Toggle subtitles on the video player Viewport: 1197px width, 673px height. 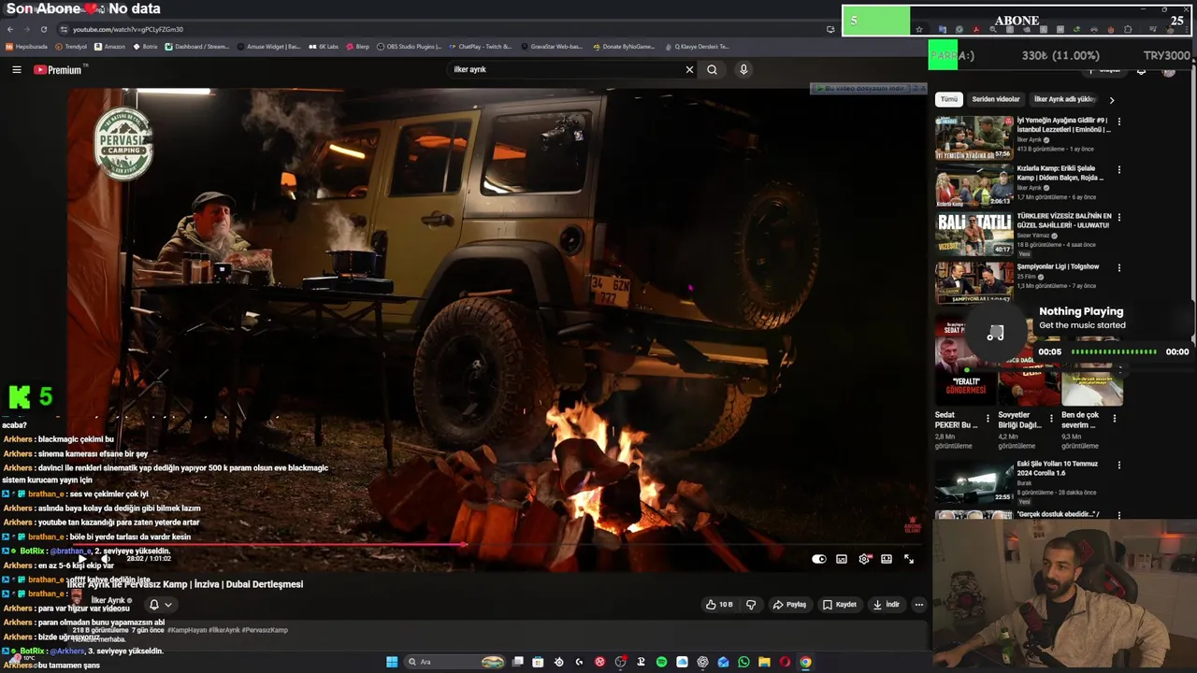(x=842, y=559)
